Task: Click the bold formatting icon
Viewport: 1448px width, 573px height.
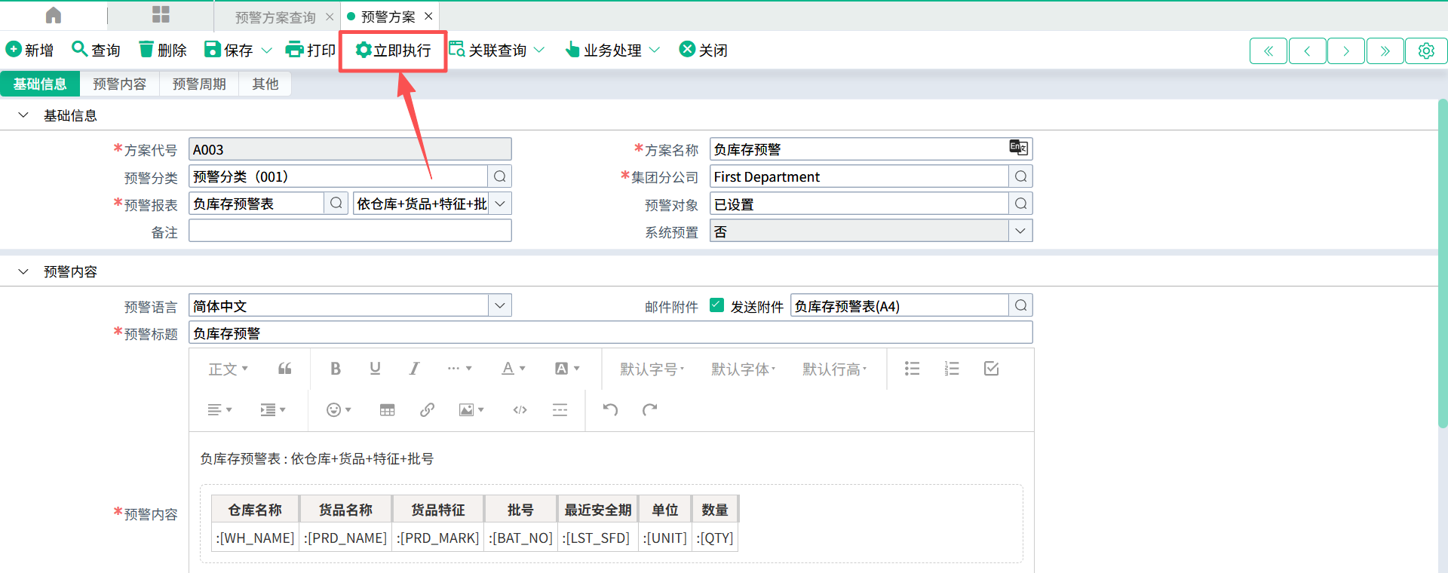Action: (336, 369)
